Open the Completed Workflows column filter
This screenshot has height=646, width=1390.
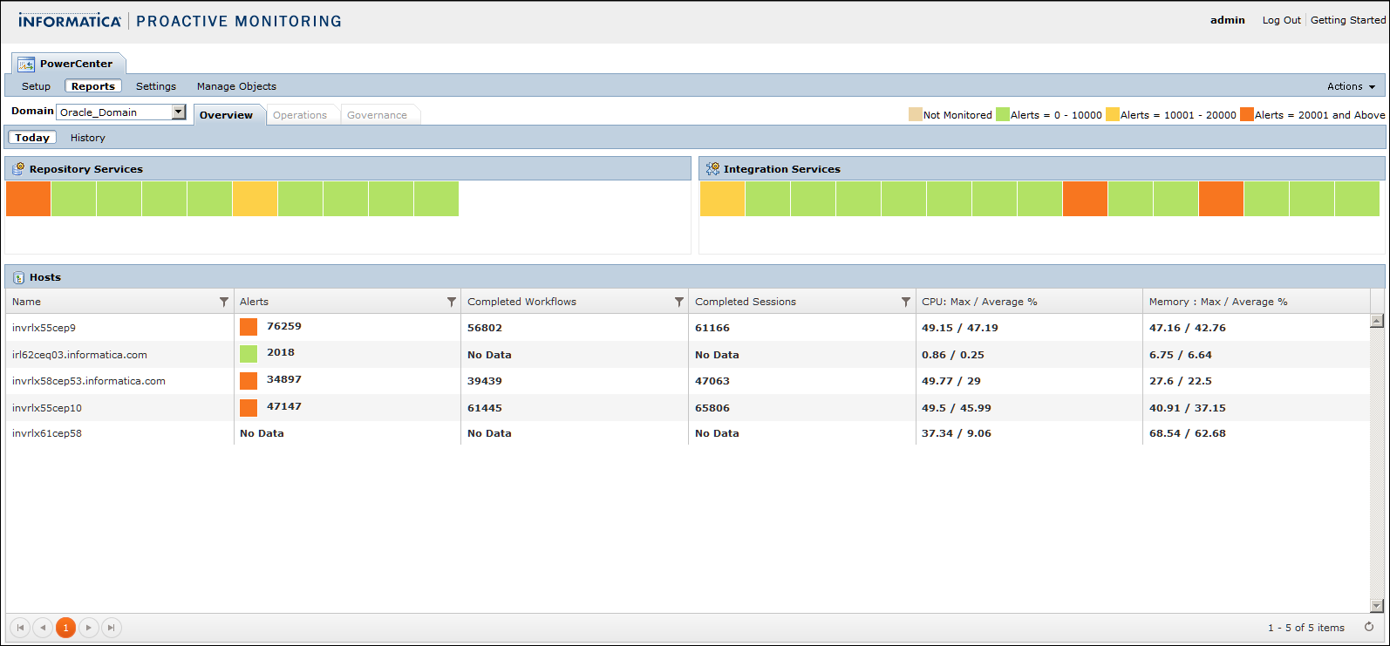(x=679, y=302)
